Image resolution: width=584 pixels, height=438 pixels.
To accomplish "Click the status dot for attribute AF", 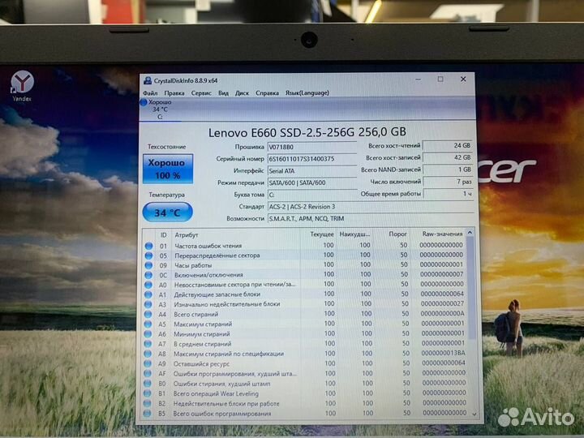I will coord(147,374).
